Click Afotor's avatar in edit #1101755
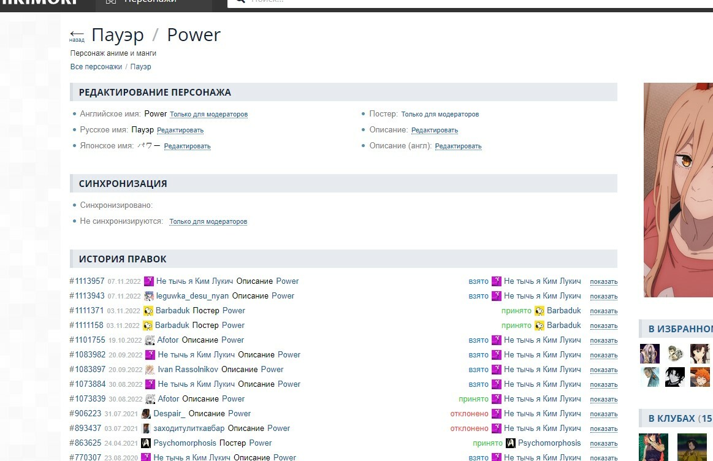713x461 pixels. coord(150,340)
